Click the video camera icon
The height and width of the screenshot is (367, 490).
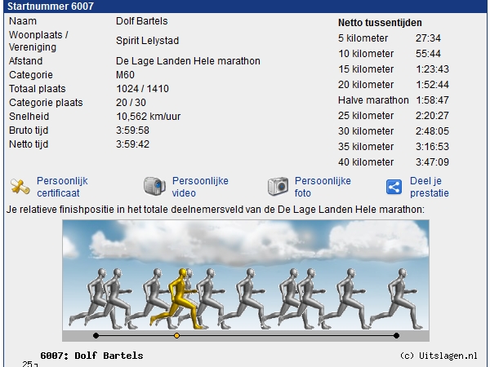[154, 187]
